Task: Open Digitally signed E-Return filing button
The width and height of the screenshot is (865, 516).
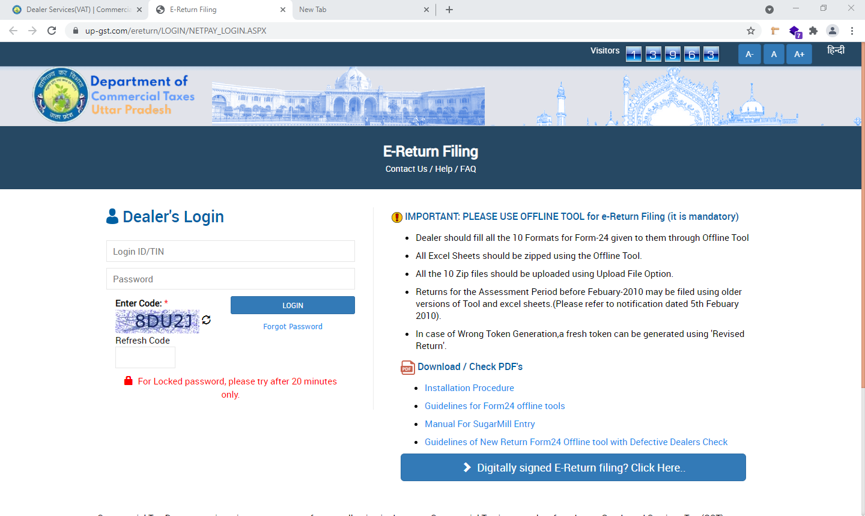Action: pos(573,467)
